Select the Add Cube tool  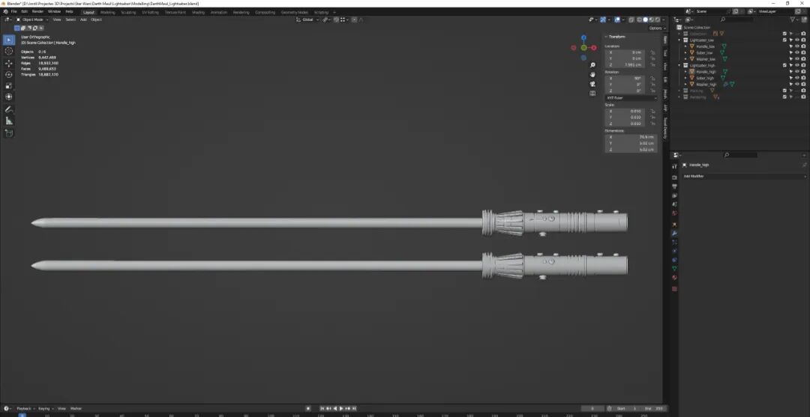coord(9,133)
